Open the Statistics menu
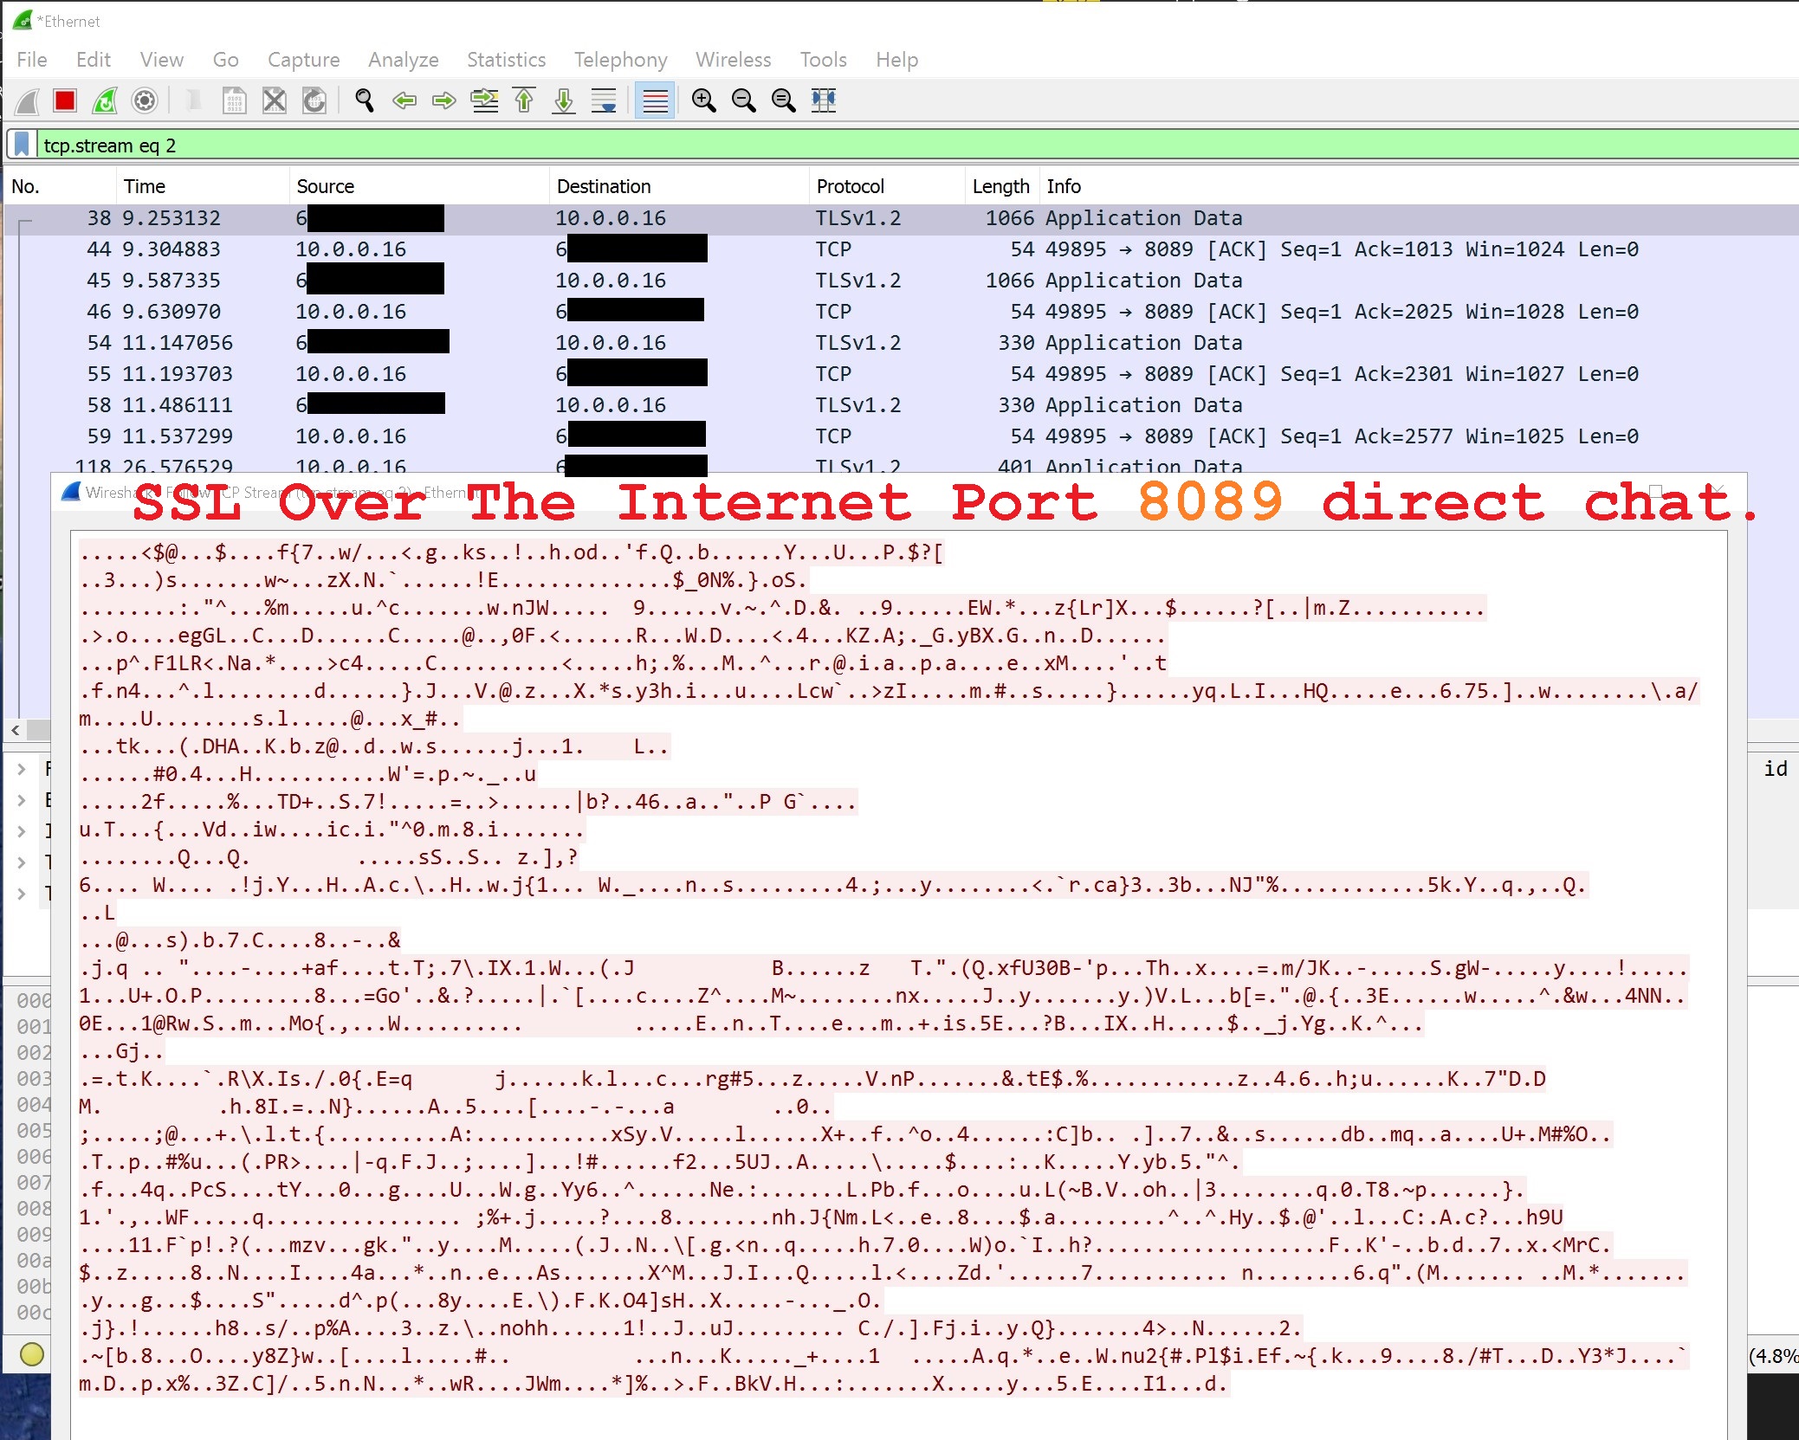The width and height of the screenshot is (1799, 1440). (506, 60)
